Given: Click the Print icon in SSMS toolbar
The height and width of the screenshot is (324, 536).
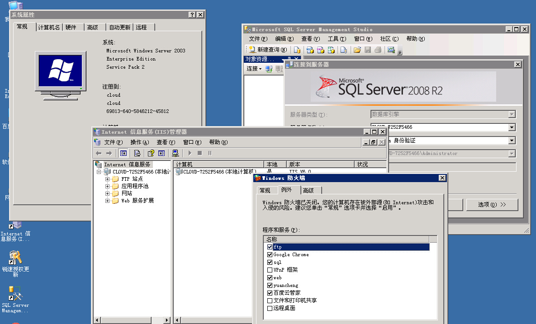Looking at the screenshot, I should [378, 50].
